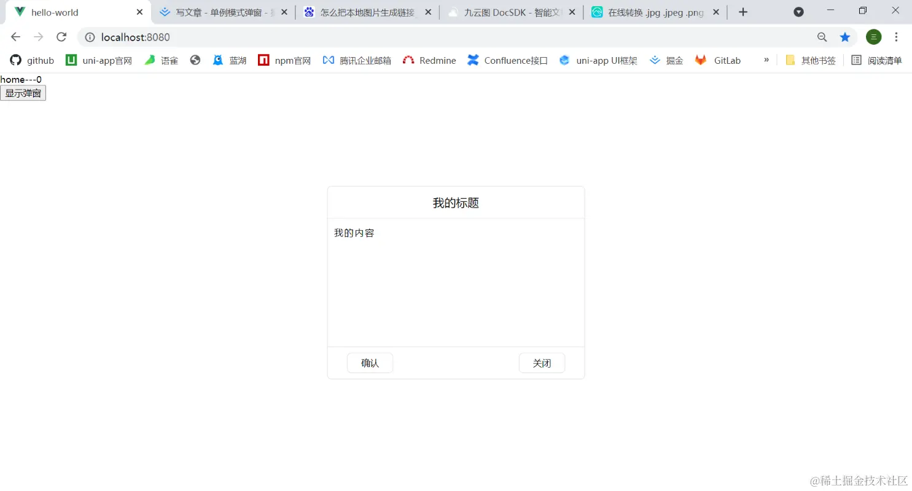Switch to the hello-world tab

[x=55, y=12]
